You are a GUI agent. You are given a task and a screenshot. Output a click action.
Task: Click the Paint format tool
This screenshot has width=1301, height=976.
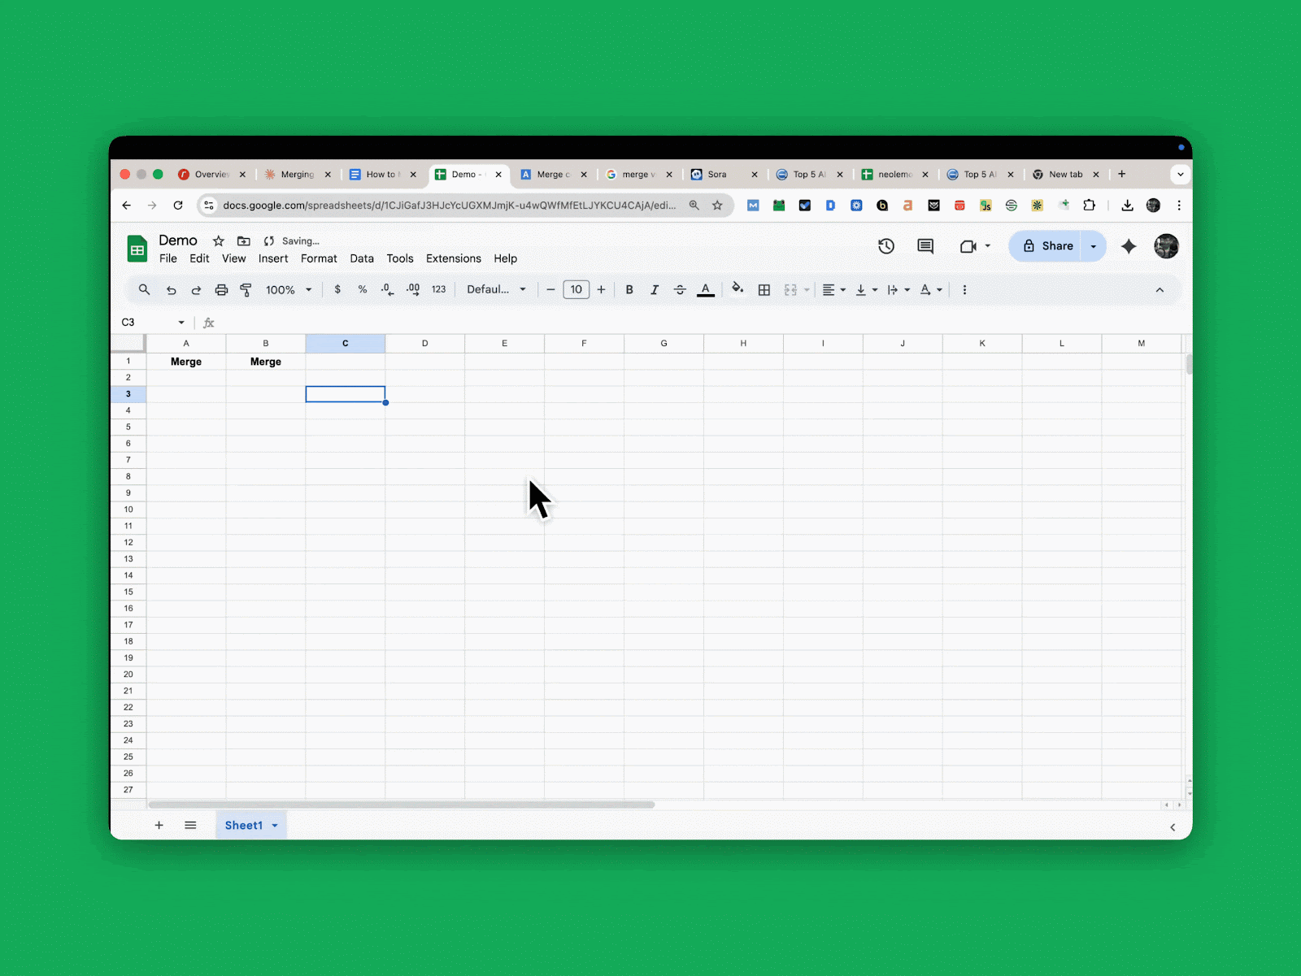(x=246, y=289)
